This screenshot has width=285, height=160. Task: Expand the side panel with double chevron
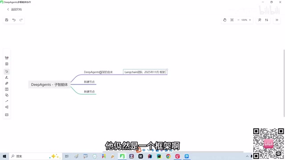(277, 20)
